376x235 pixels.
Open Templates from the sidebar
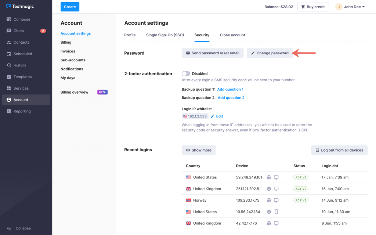(x=22, y=77)
